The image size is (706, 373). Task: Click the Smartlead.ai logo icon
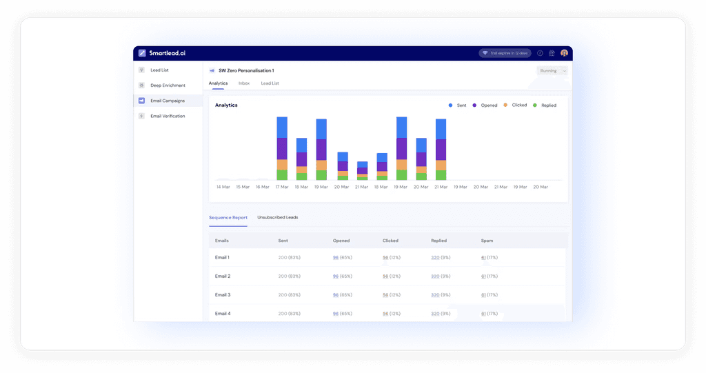[x=142, y=53]
